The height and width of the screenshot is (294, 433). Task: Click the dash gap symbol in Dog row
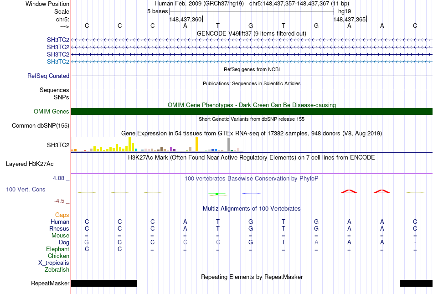click(415, 242)
